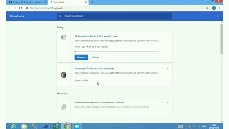Open DB.Browser.for.SQLite-3.10.1-win64.exe file link

94,68
